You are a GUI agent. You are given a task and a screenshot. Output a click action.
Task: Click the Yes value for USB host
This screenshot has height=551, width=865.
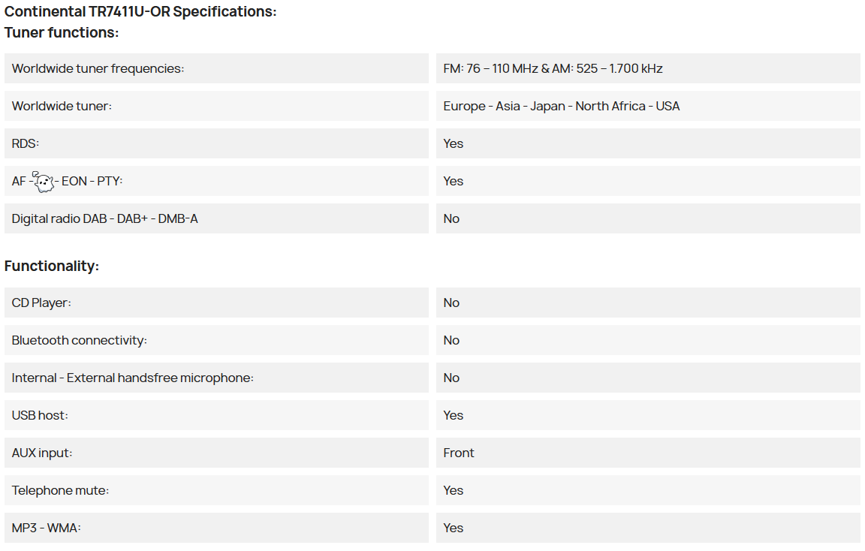(x=453, y=415)
